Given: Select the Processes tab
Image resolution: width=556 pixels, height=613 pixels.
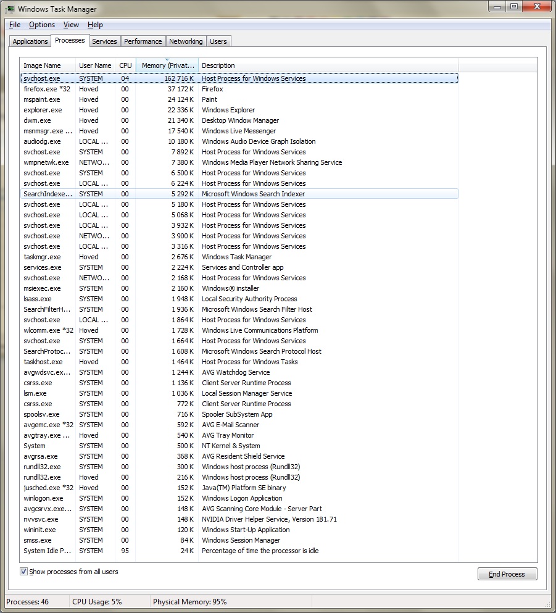Looking at the screenshot, I should (x=70, y=40).
